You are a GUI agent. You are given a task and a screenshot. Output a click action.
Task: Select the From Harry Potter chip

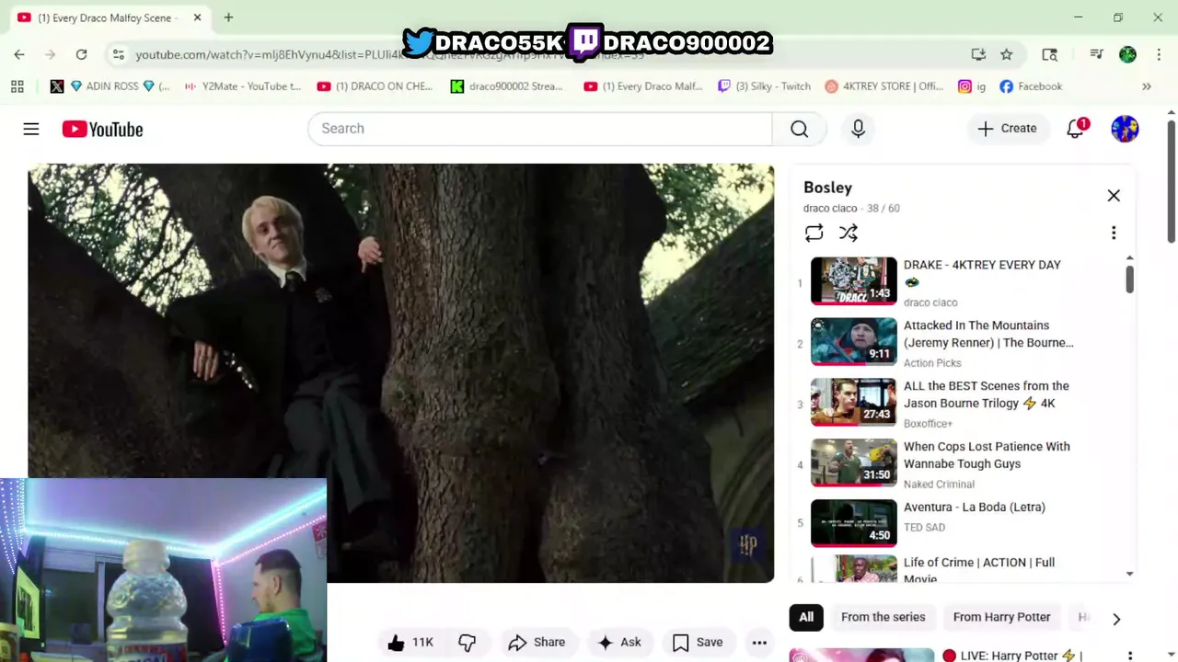(1001, 617)
